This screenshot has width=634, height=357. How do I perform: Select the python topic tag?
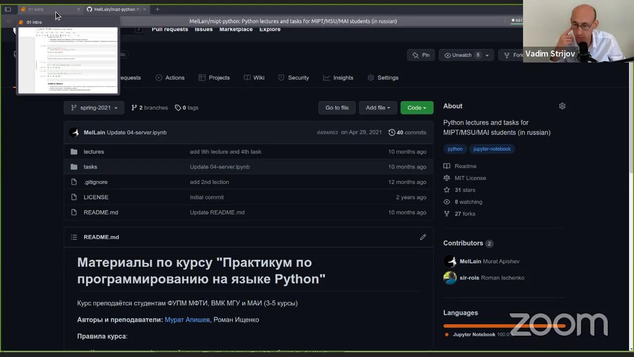pyautogui.click(x=455, y=149)
